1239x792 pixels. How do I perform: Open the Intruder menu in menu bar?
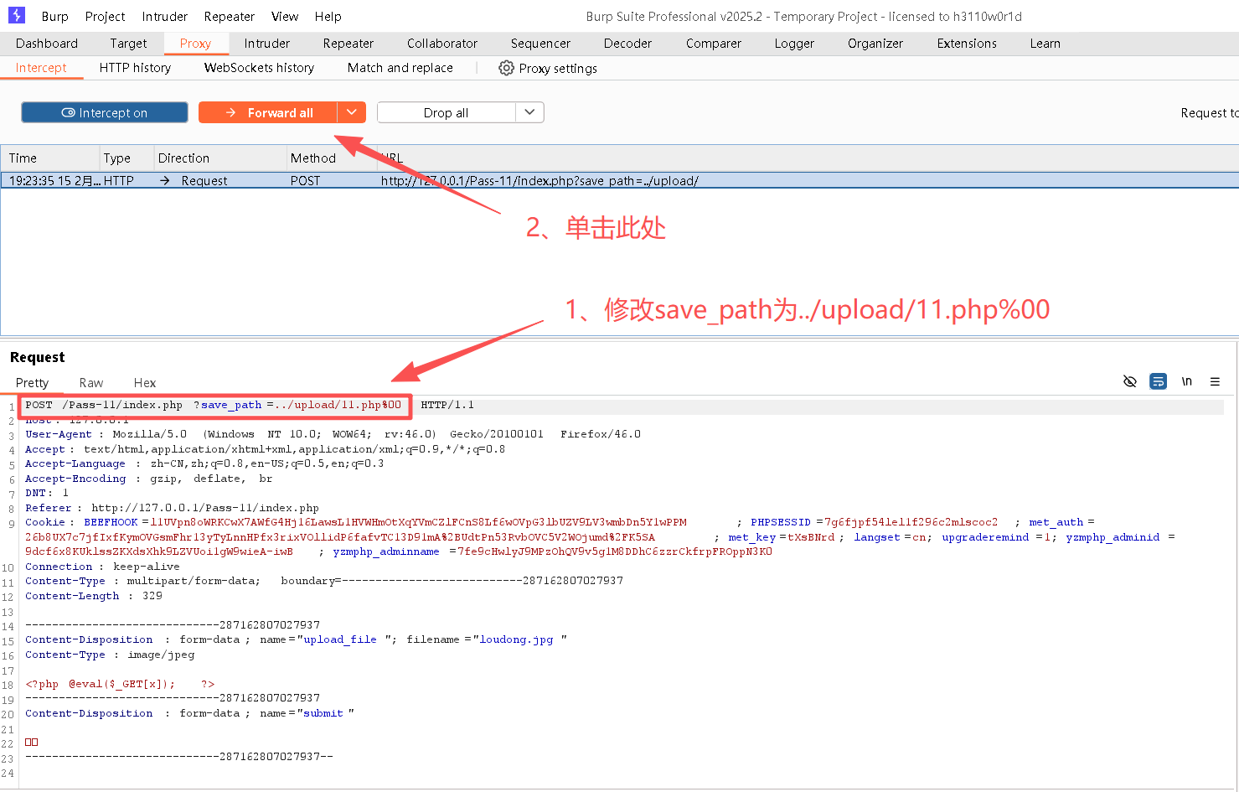tap(164, 16)
